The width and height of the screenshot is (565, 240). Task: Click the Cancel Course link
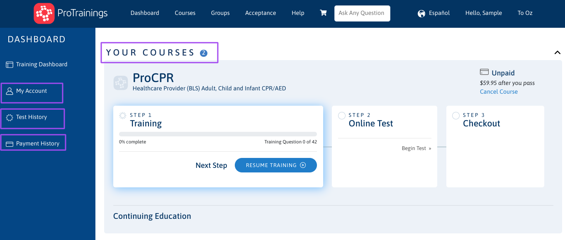click(x=499, y=92)
